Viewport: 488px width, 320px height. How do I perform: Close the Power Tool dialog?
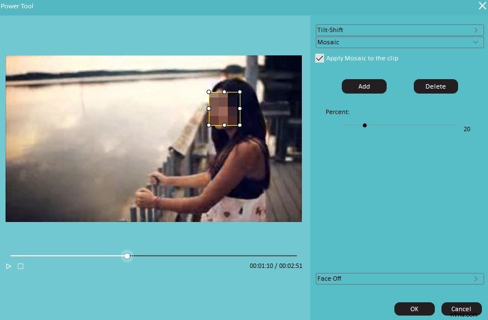[x=482, y=6]
